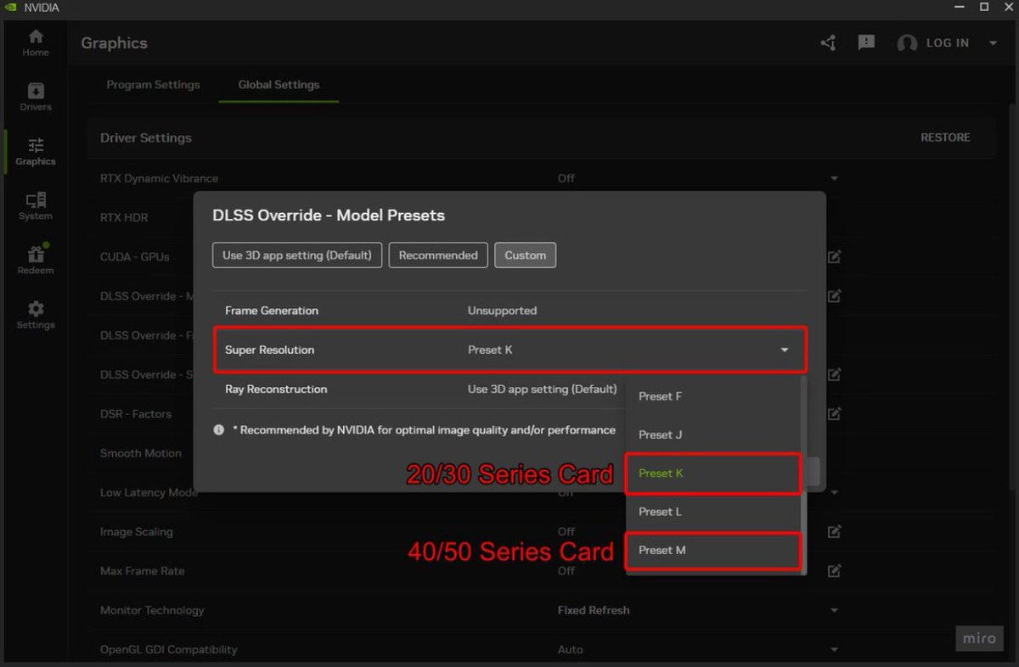Click the NVIDIA logo in title bar
The image size is (1019, 667).
[11, 8]
